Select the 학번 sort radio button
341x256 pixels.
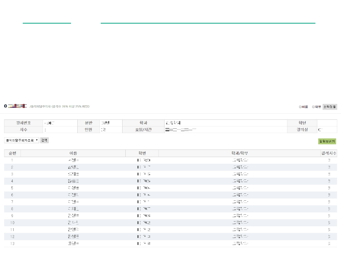314,107
